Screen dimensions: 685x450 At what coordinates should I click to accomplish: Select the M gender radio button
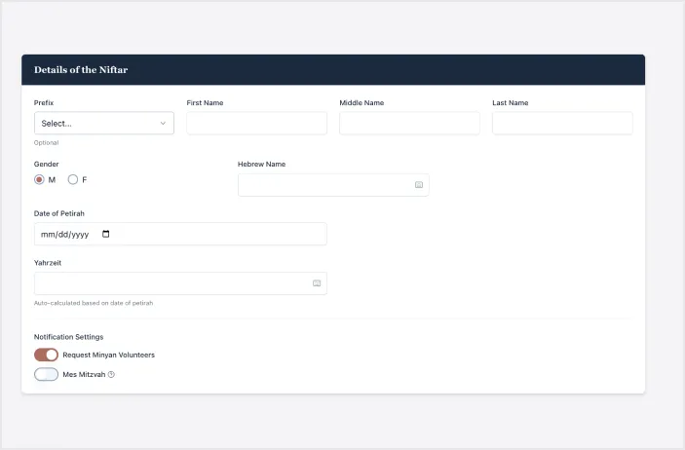coord(39,179)
